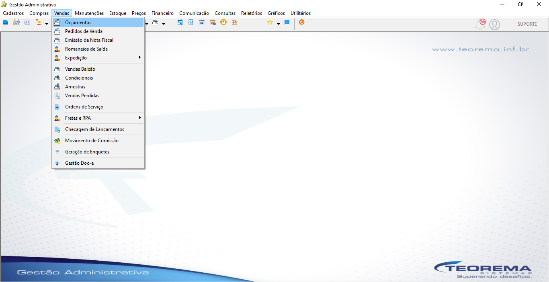Click the orange padlock toolbar icon
This screenshot has width=549, height=282.
pyautogui.click(x=223, y=22)
